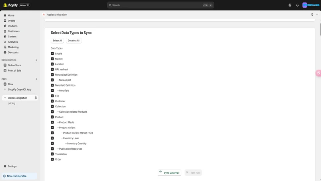
Task: Click the Shopify logo
Action: pos(11,5)
